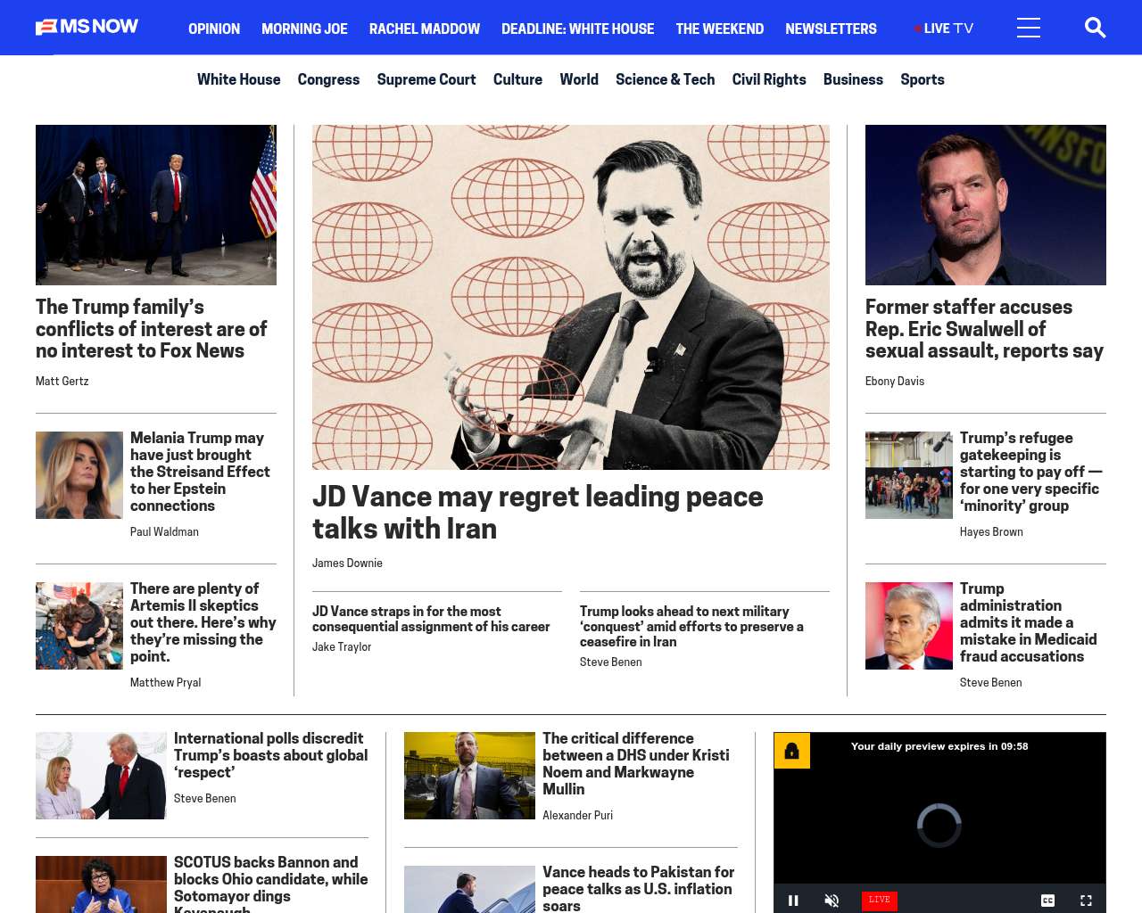Go to Morning Joe
This screenshot has width=1142, height=913.
[304, 29]
